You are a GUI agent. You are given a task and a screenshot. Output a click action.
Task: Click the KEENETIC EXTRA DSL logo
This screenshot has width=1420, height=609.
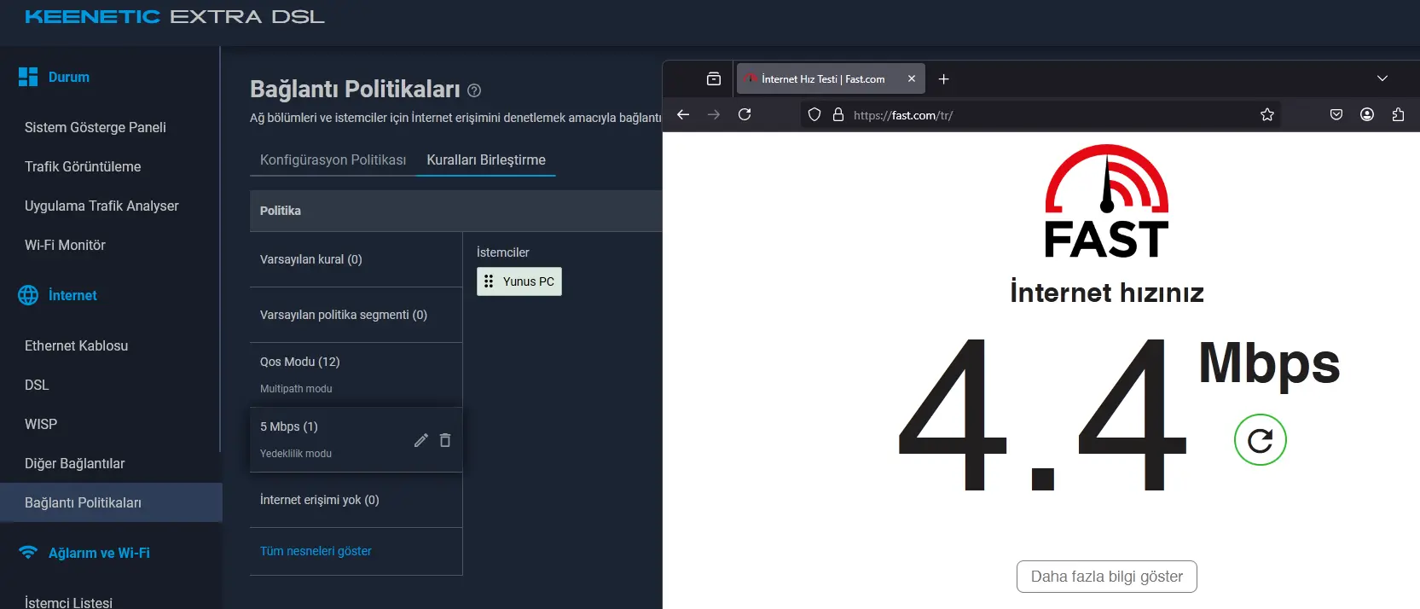[175, 17]
